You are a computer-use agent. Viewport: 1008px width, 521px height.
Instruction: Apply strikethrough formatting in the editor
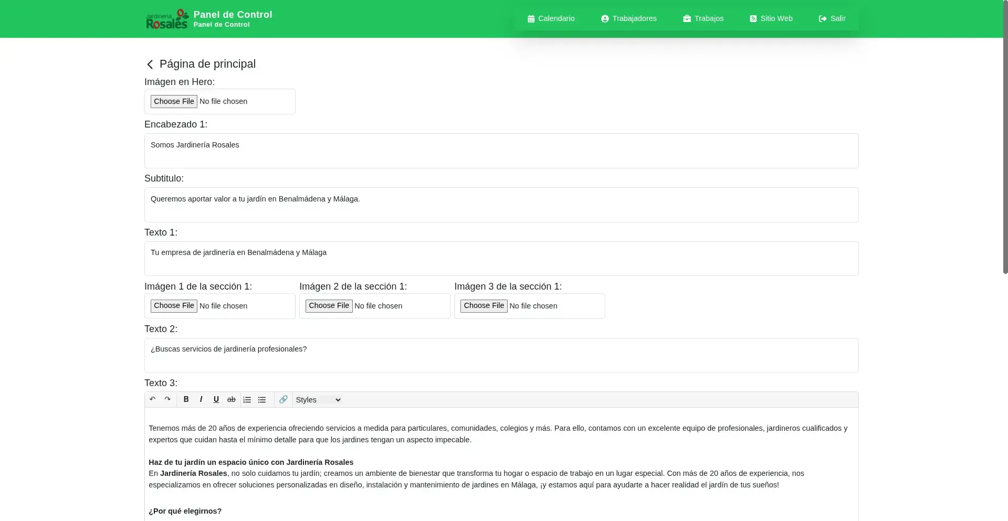coord(231,399)
